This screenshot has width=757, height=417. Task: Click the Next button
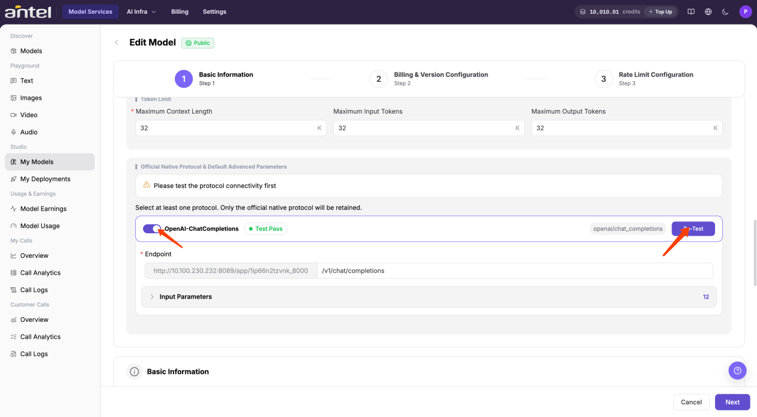[x=732, y=402]
